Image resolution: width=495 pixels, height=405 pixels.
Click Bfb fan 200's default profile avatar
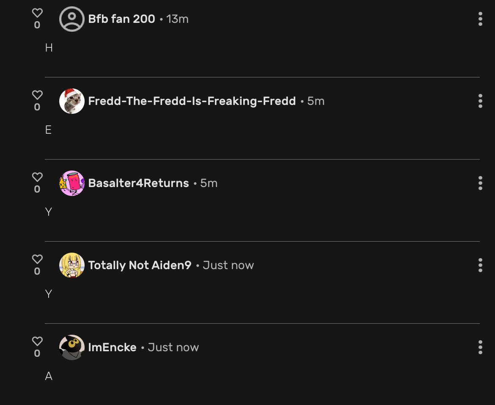[71, 19]
